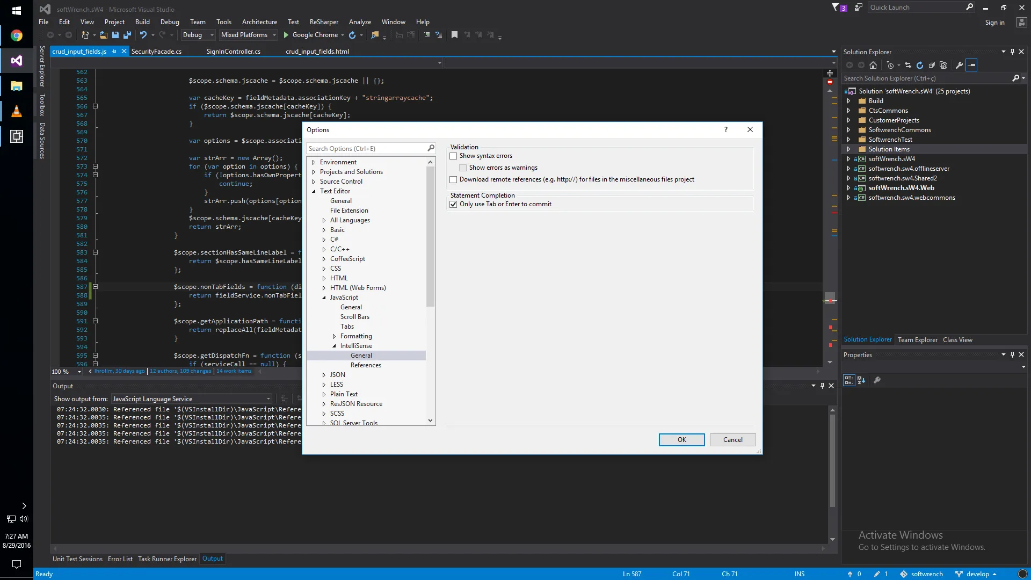Click the Search Options input field

[x=365, y=149]
